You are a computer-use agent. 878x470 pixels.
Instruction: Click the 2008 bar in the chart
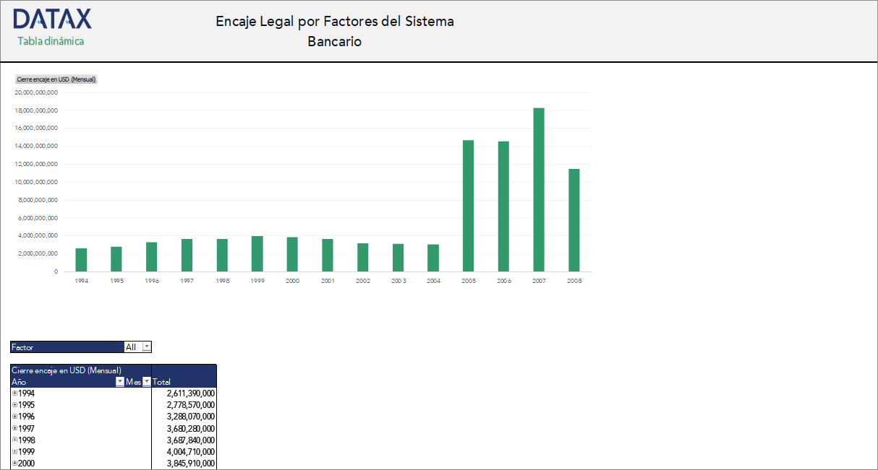[574, 217]
